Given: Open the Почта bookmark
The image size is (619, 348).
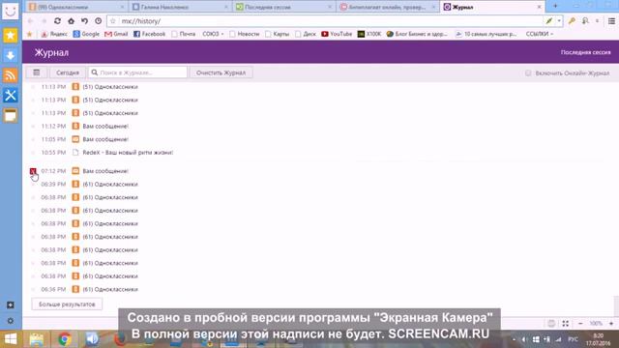Looking at the screenshot, I should (184, 35).
